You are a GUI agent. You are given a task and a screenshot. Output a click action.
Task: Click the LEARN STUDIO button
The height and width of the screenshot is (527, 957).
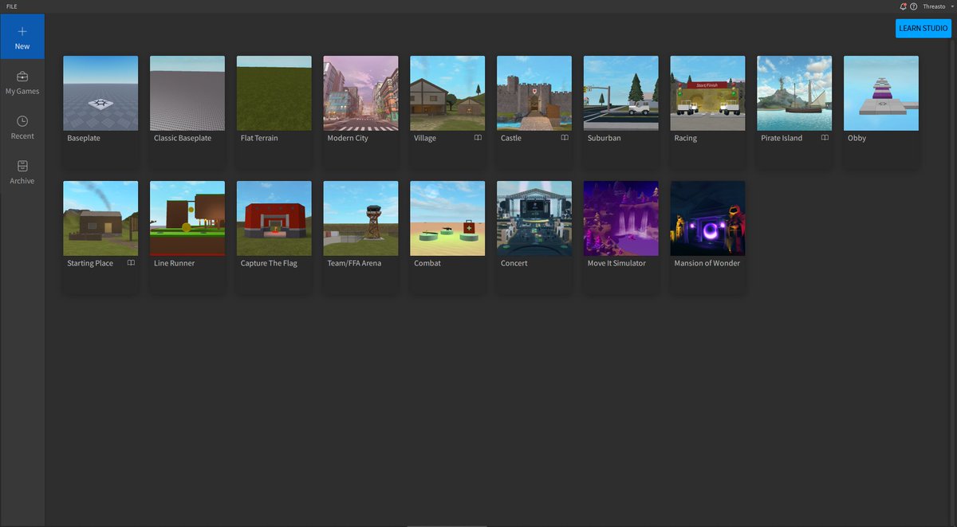[924, 28]
